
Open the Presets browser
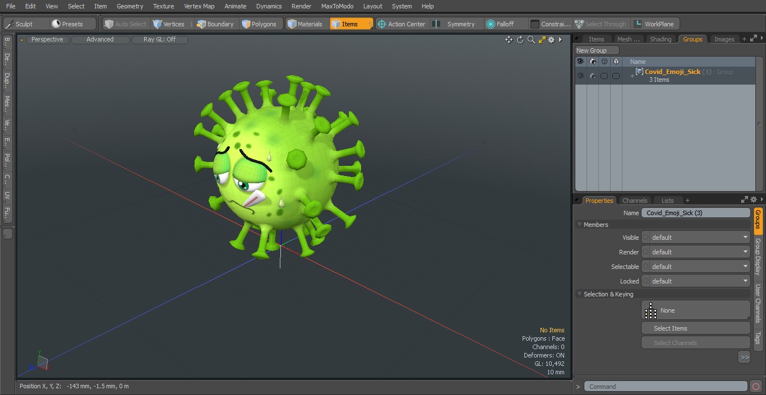(72, 24)
